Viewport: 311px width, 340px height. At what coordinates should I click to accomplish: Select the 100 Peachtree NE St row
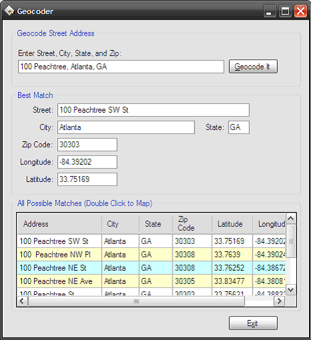click(x=151, y=268)
